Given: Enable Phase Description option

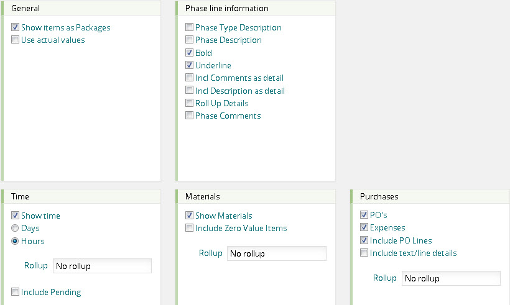Looking at the screenshot, I should click(x=190, y=40).
